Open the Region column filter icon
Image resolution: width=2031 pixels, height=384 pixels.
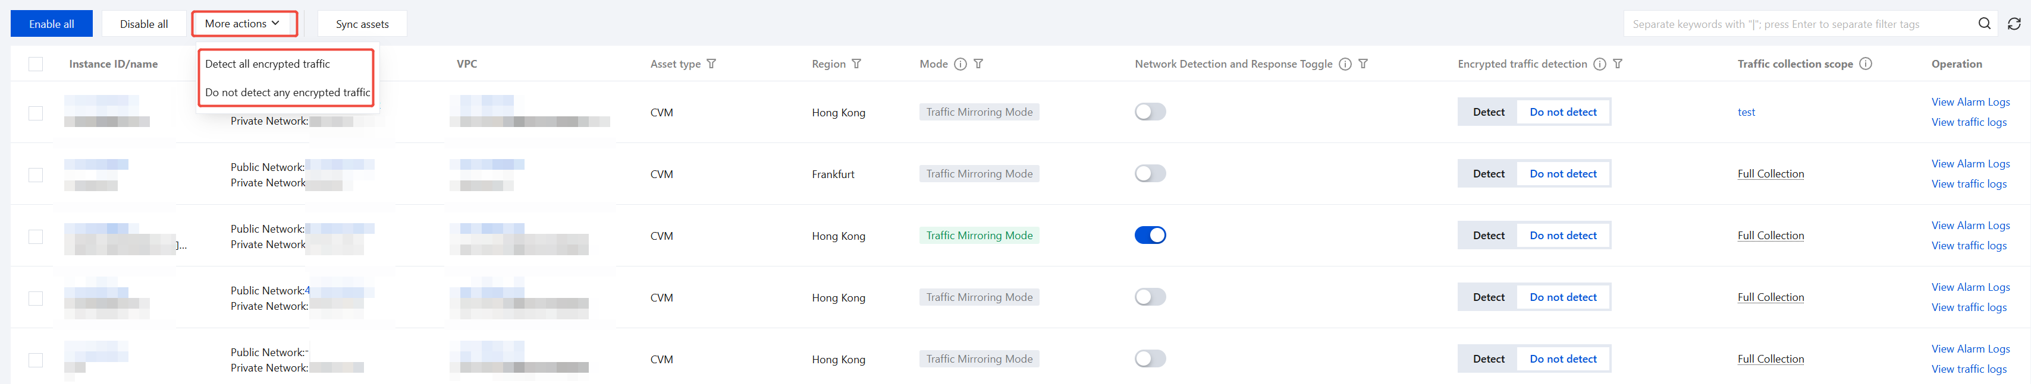point(856,64)
